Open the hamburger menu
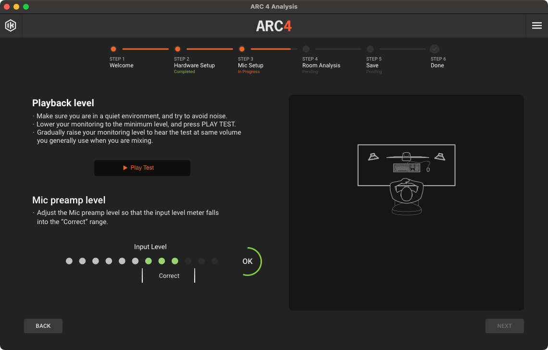 click(537, 25)
